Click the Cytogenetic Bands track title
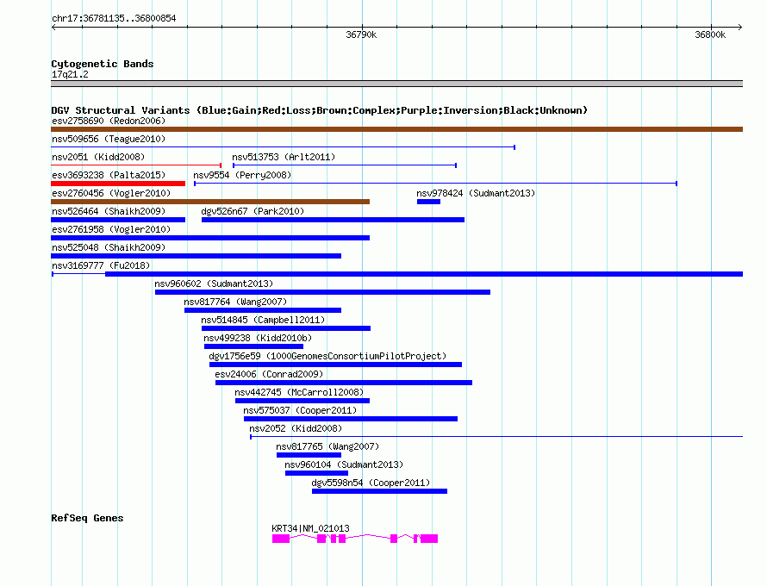Image resolution: width=767 pixels, height=586 pixels. click(x=103, y=64)
